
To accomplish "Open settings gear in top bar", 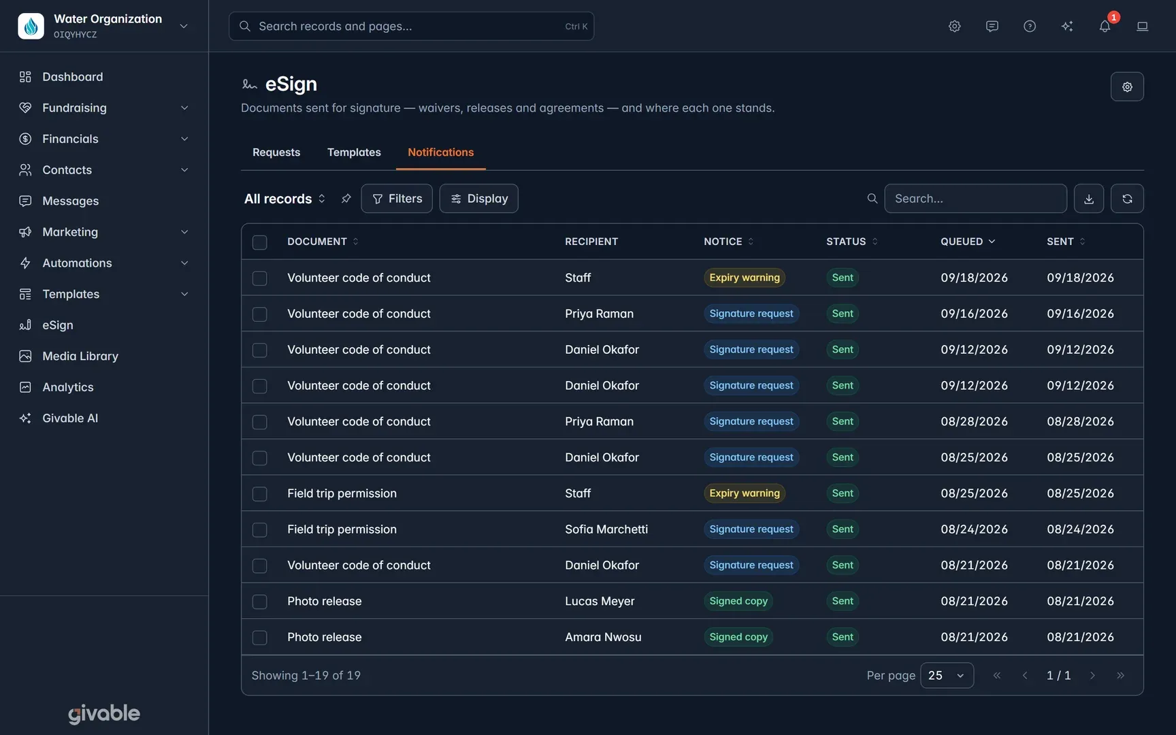I will [x=954, y=26].
